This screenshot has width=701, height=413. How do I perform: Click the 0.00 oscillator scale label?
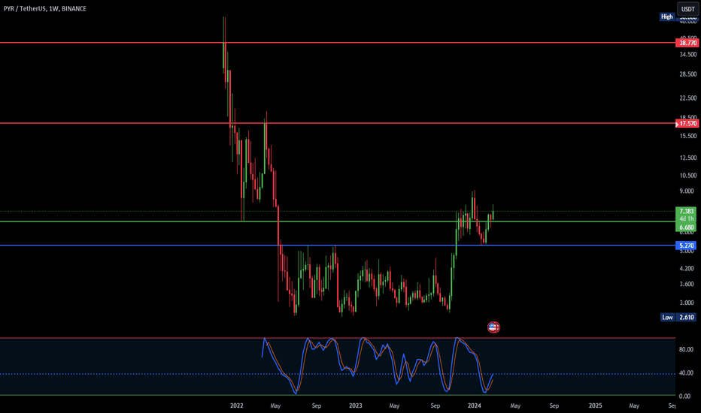[684, 396]
